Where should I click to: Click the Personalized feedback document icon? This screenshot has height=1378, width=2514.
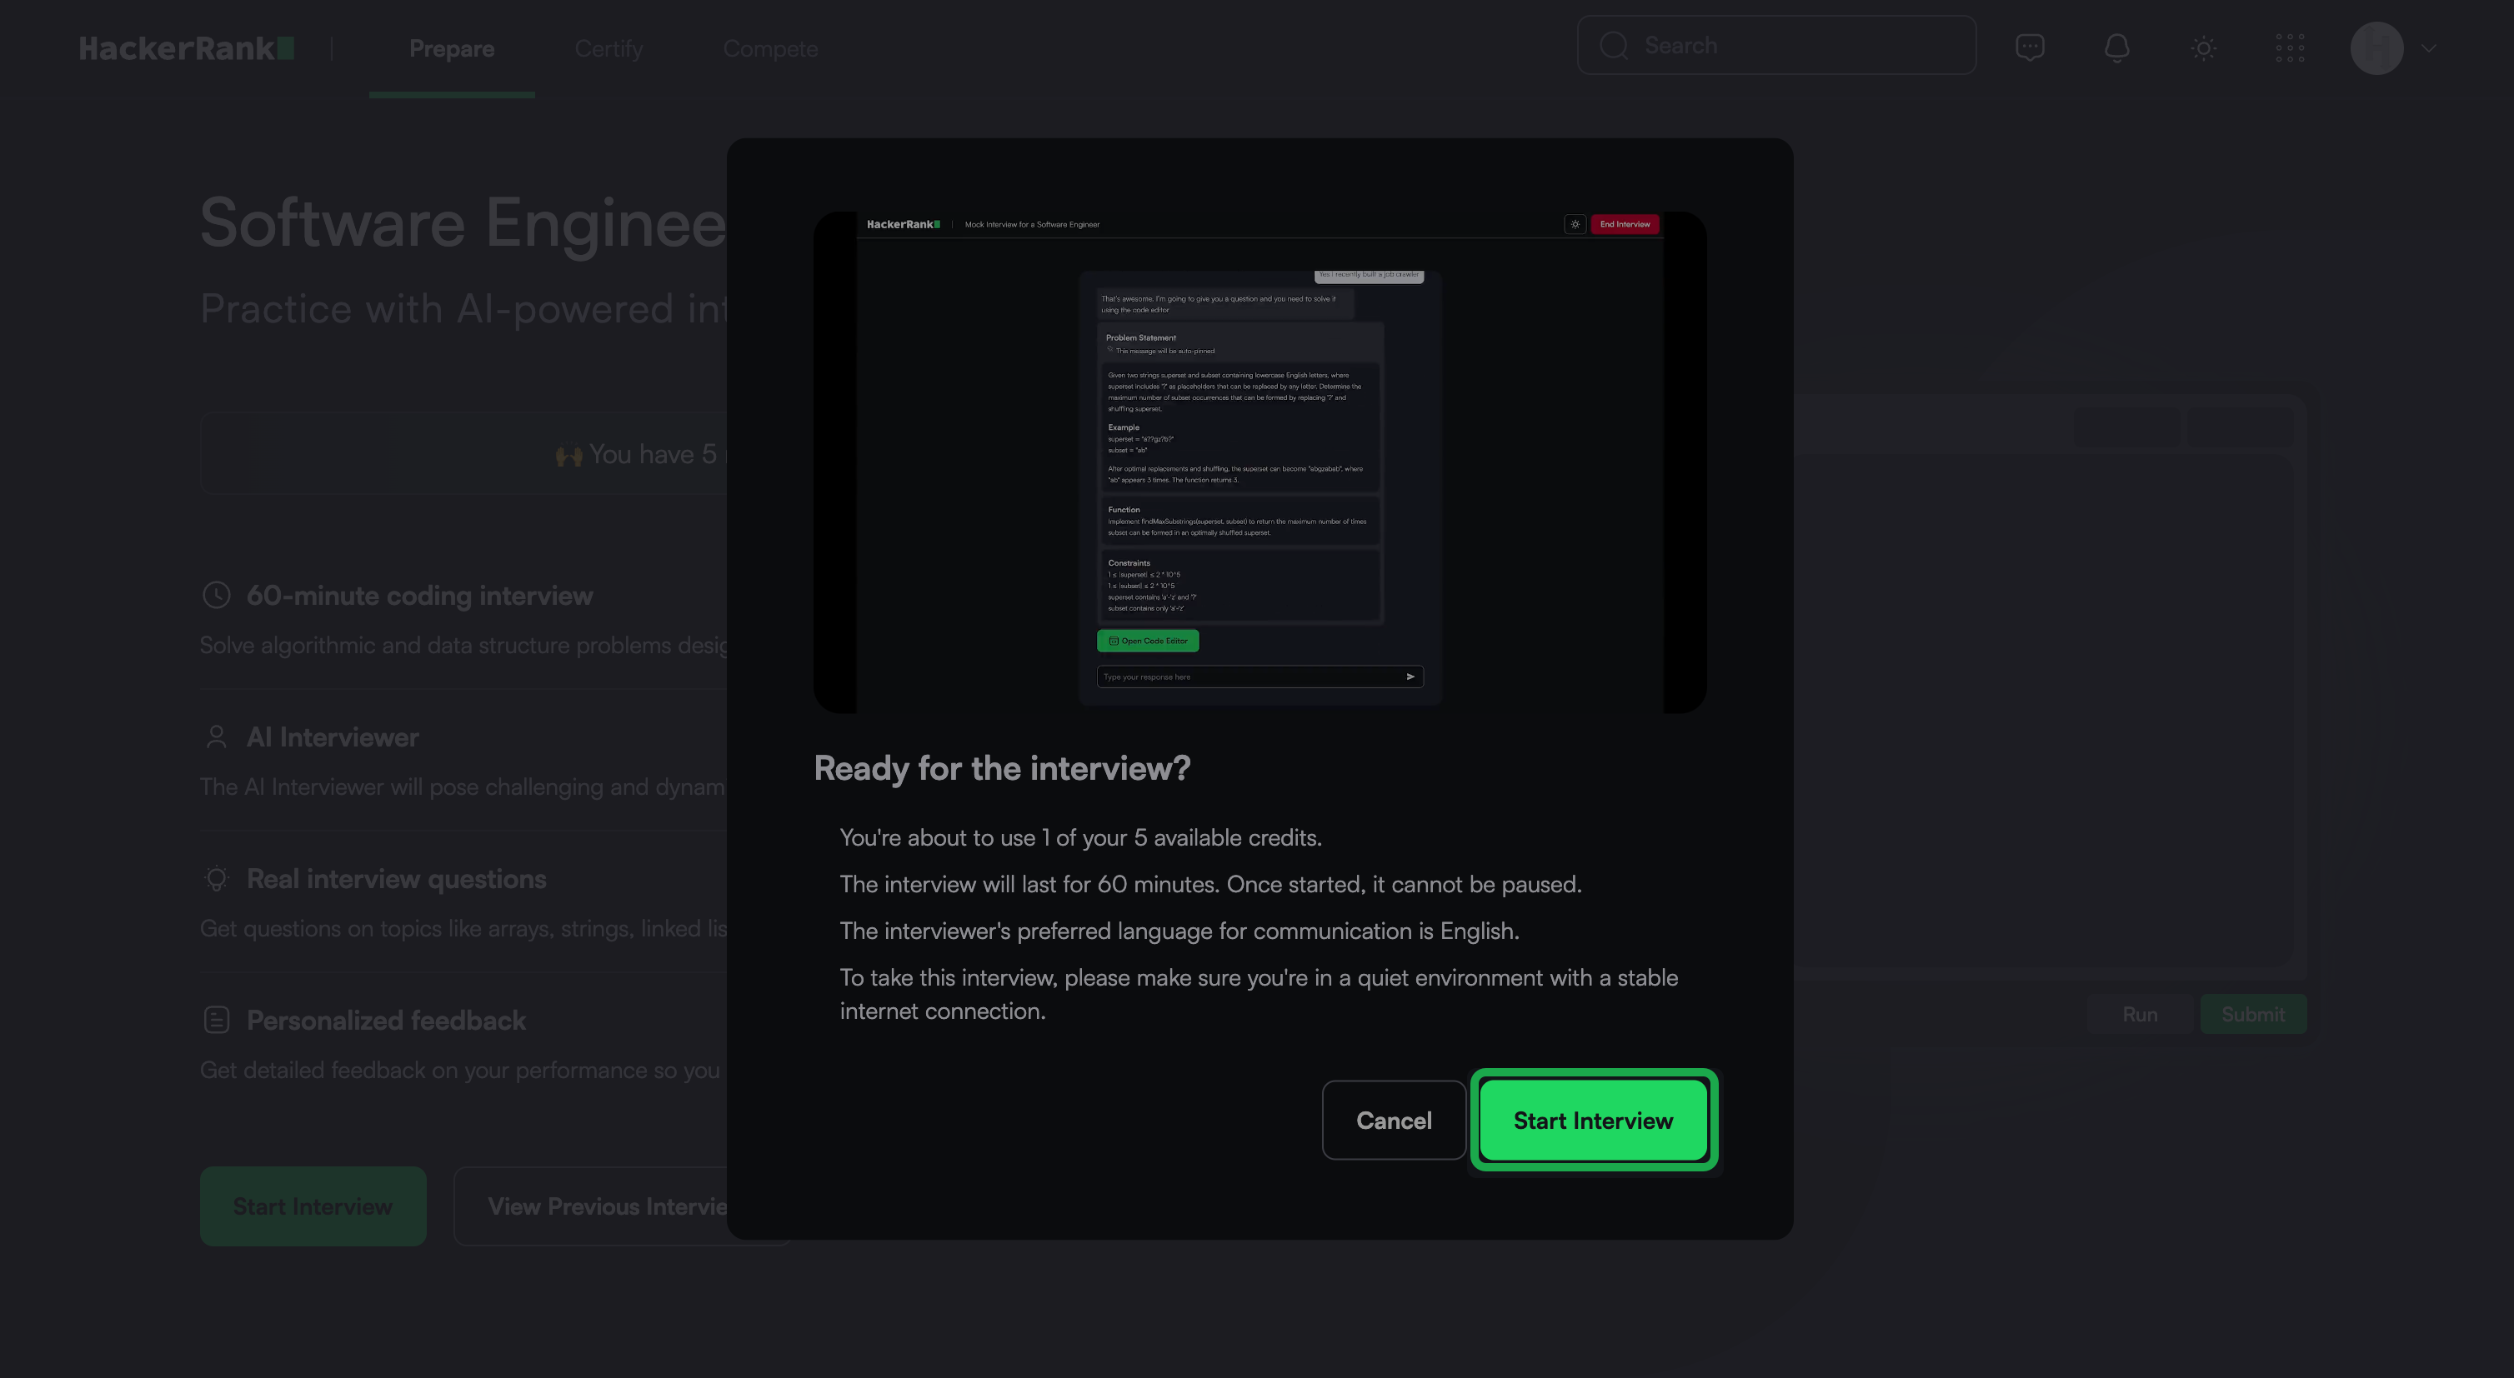tap(216, 1020)
